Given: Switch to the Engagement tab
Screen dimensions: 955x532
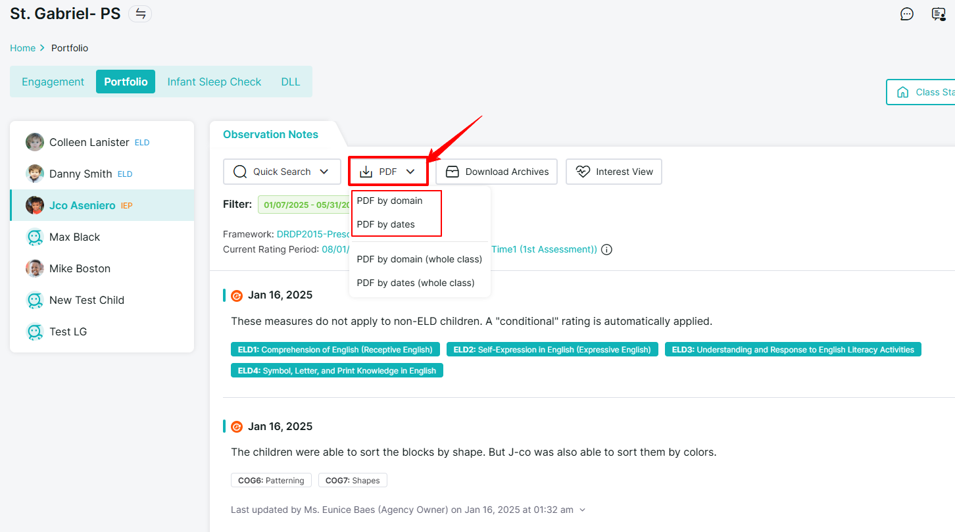Looking at the screenshot, I should click(53, 82).
